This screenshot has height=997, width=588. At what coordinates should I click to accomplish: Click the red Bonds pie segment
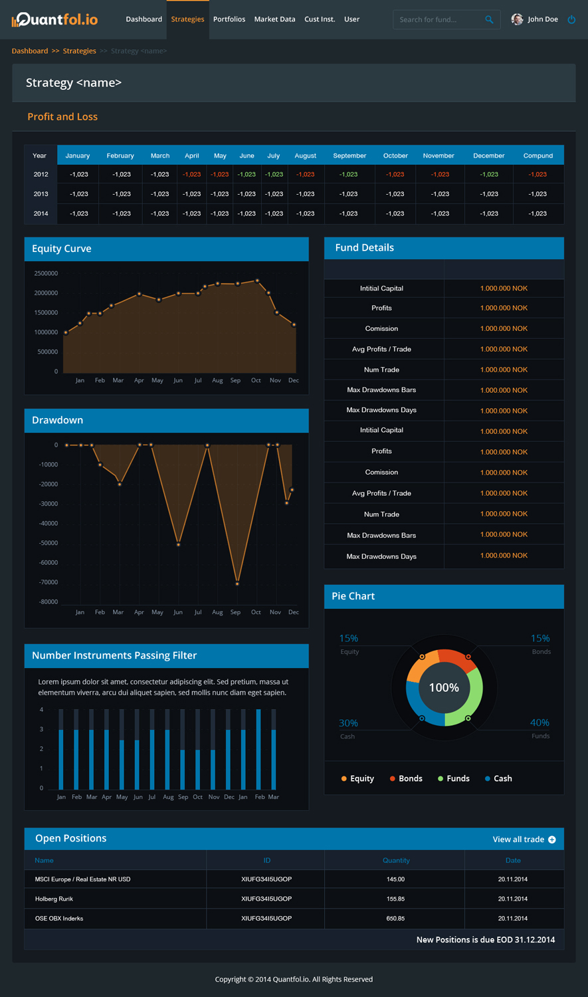tap(457, 660)
